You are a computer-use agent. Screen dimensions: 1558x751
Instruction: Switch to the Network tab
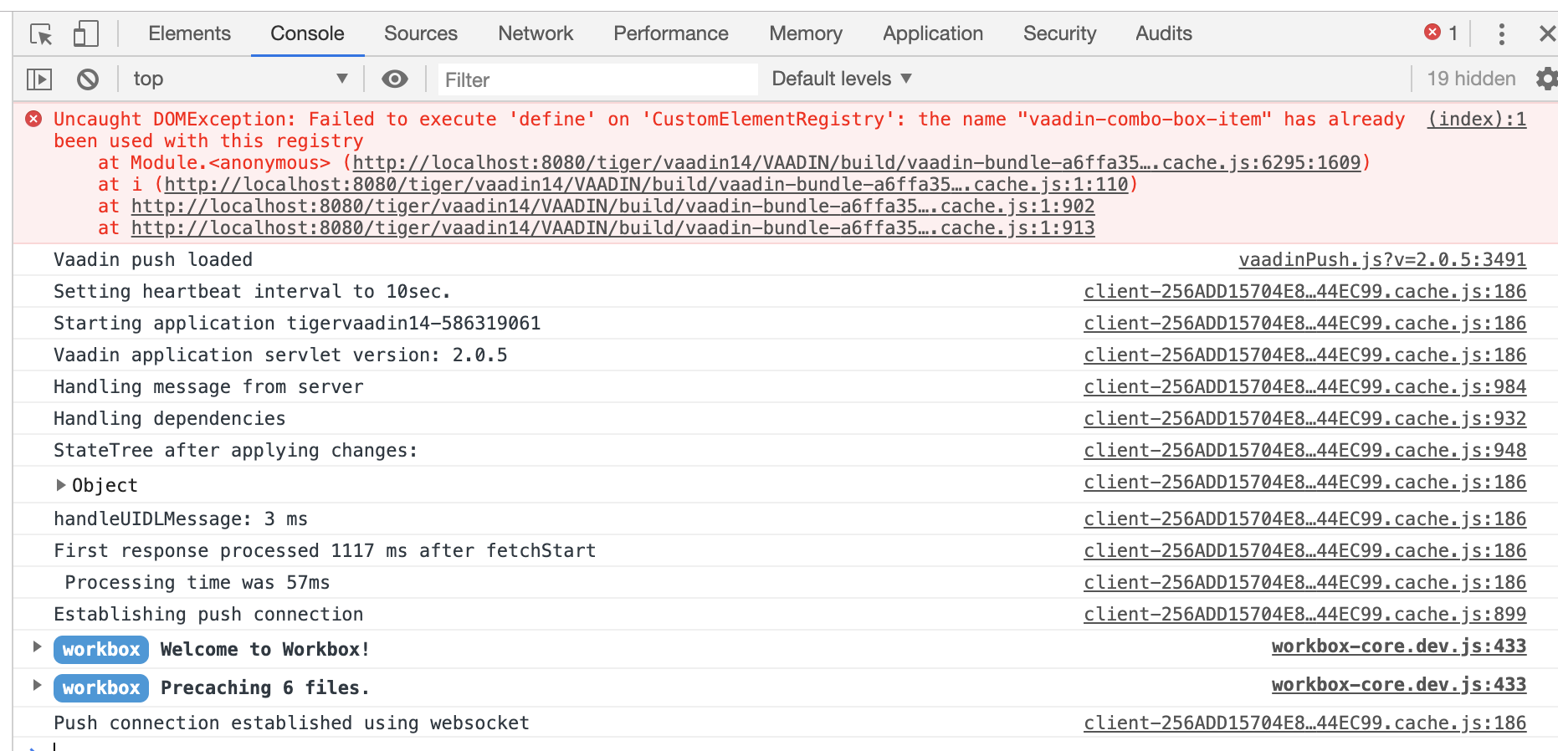[536, 34]
